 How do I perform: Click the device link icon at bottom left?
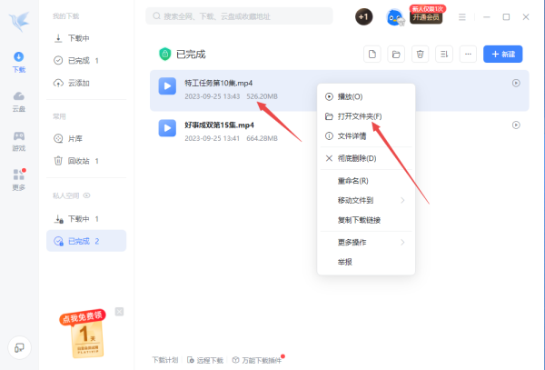click(19, 347)
